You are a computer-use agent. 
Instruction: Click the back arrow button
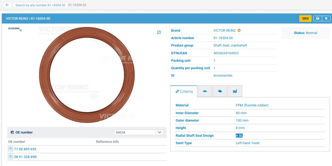point(7,5)
